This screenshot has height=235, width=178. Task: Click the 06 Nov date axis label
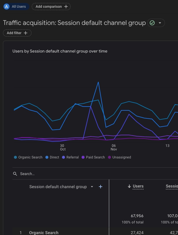point(114,147)
